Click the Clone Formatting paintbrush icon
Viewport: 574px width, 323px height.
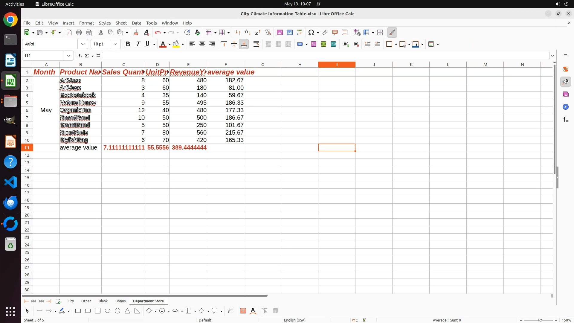click(136, 32)
